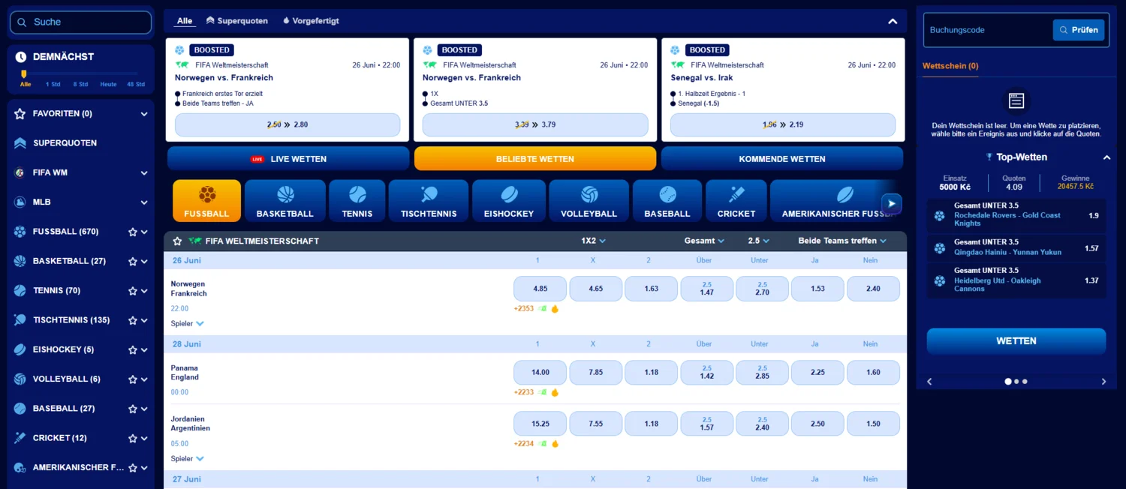Toggle favorite star for Cricket (12)

click(x=133, y=439)
